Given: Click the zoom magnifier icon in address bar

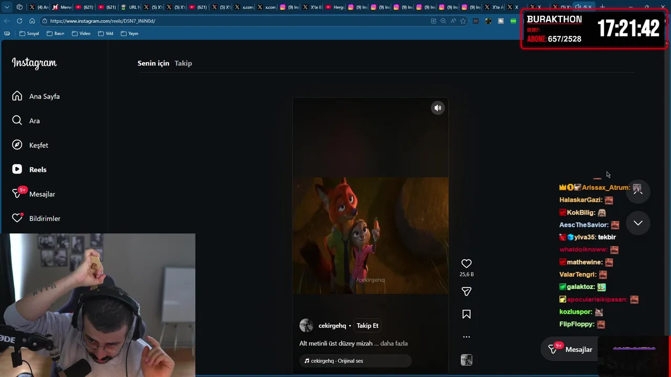Looking at the screenshot, I should coord(443,21).
